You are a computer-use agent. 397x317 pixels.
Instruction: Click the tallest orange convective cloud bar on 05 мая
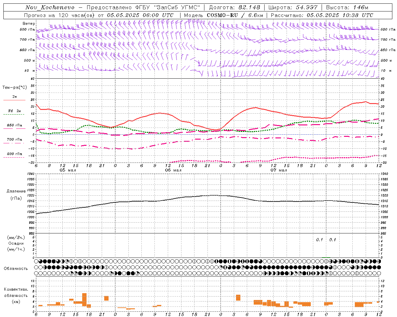pos(84,299)
